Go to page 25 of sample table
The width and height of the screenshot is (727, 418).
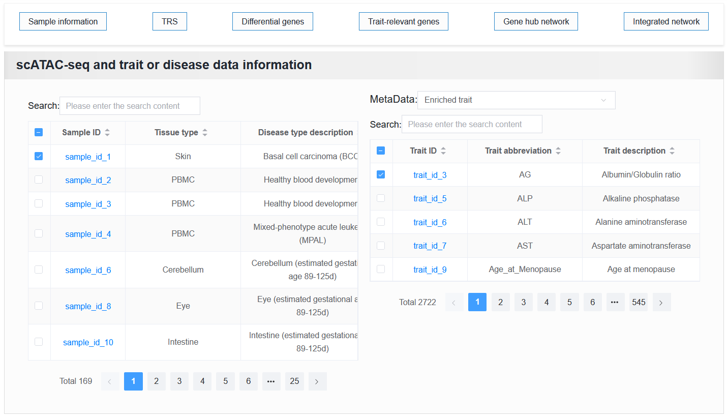pos(295,381)
